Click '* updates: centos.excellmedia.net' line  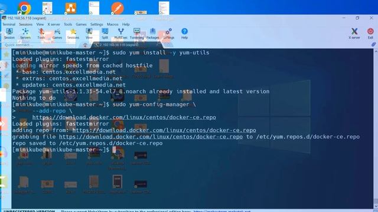coord(71,85)
